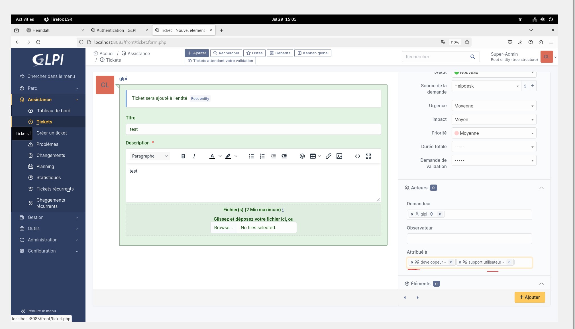The height and width of the screenshot is (329, 575).
Task: Open the insert image tool
Action: click(x=339, y=156)
